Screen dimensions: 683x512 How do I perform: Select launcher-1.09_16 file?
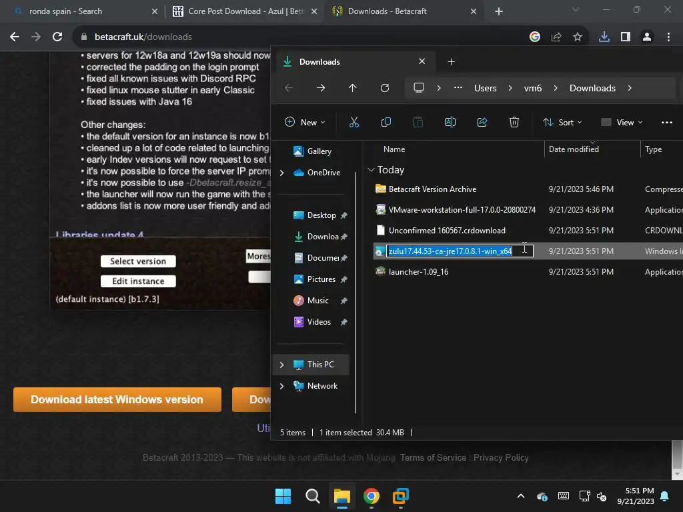(418, 272)
